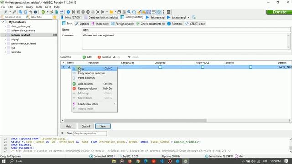Expand the performance_schema database

click(x=5, y=44)
